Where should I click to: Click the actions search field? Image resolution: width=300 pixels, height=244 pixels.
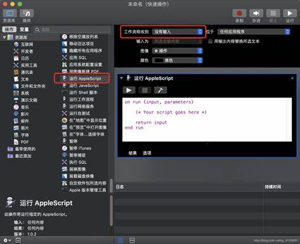coord(73,30)
